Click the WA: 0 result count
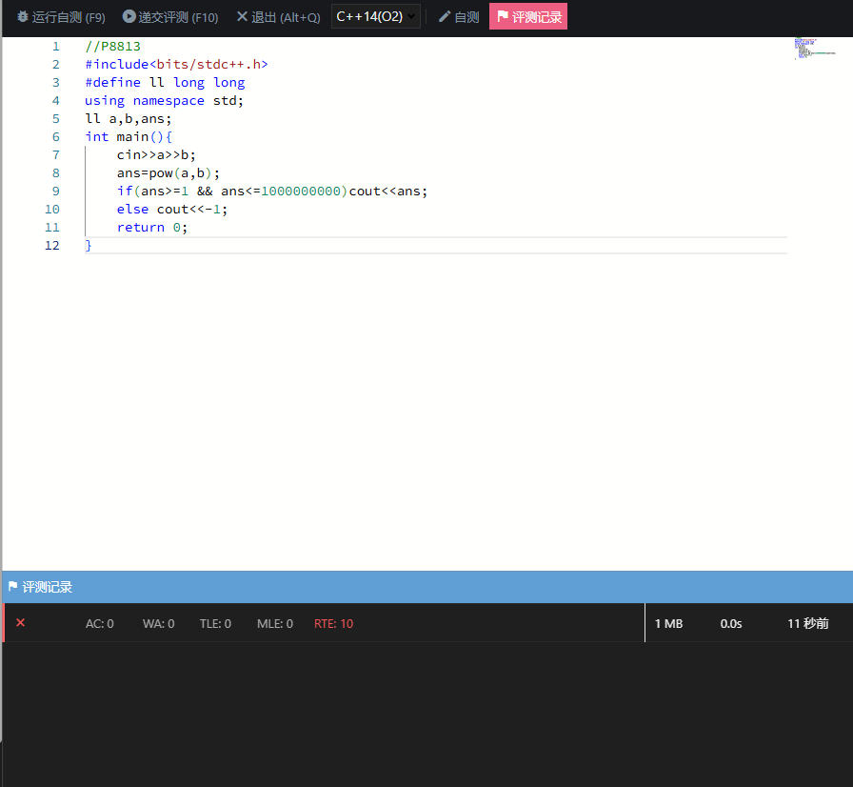 coord(158,624)
